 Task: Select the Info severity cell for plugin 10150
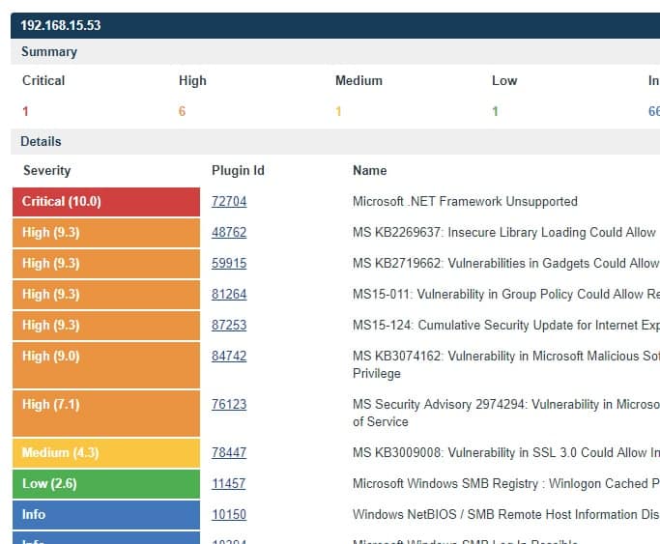(106, 515)
